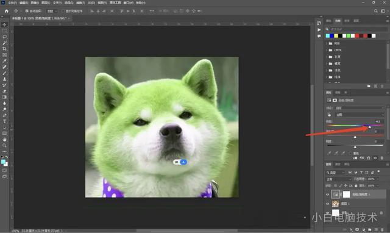Hide the 图层 1 layer
The image size is (390, 233).
[x=328, y=204]
